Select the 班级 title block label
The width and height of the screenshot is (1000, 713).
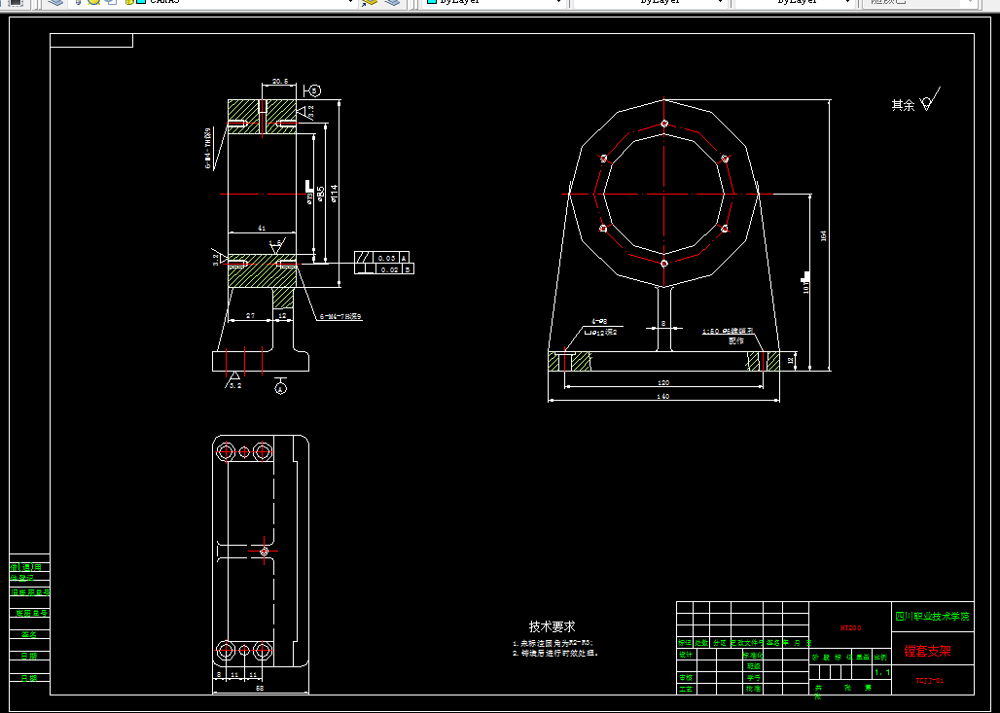click(x=754, y=666)
